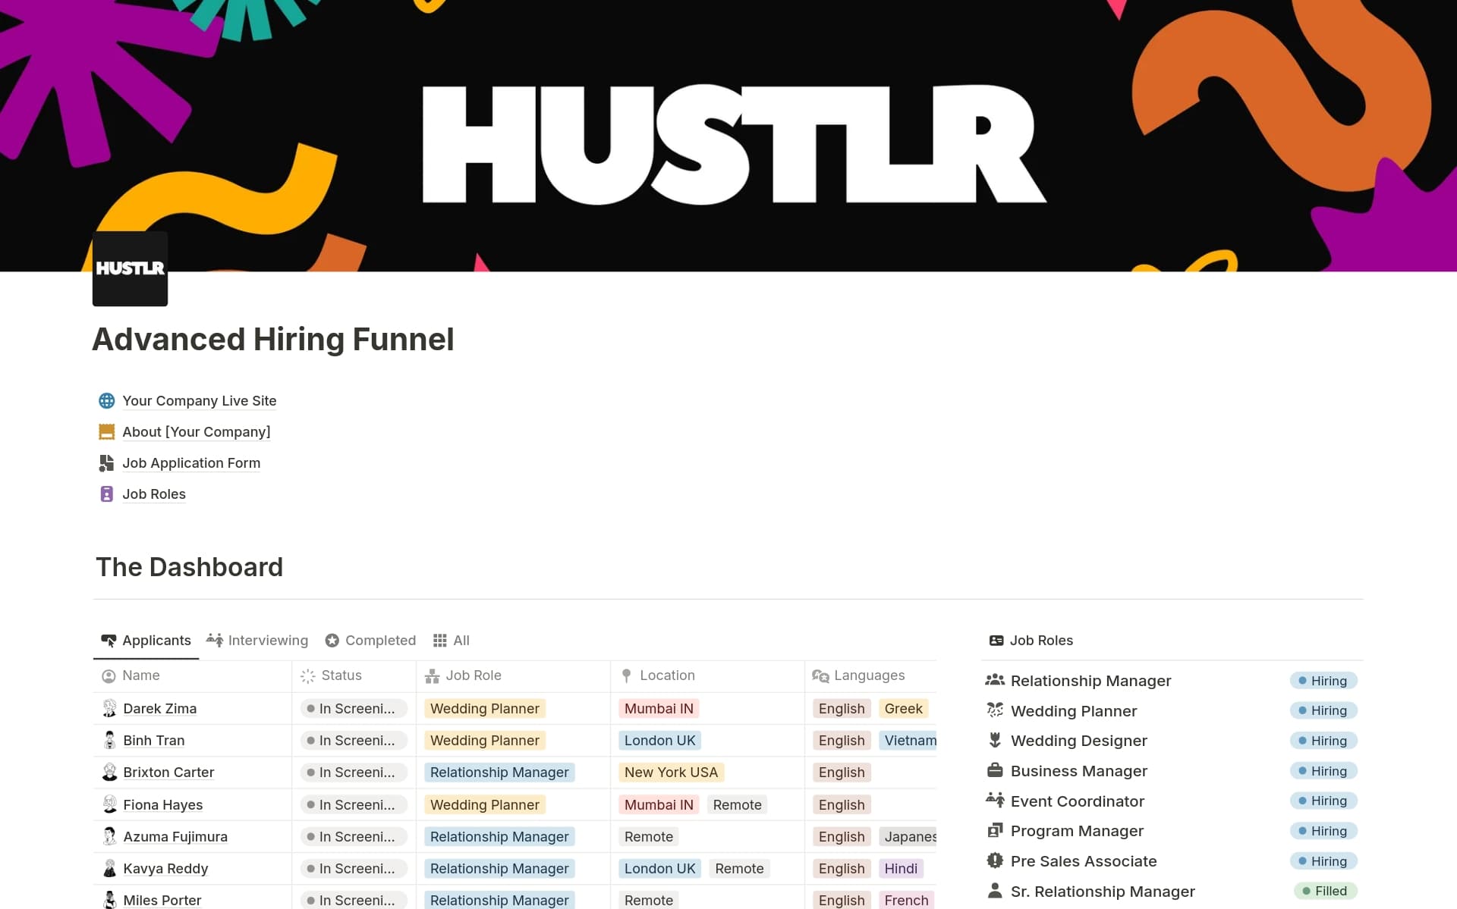This screenshot has width=1457, height=909.
Task: Switch to the Interviewing tab
Action: [x=267, y=640]
